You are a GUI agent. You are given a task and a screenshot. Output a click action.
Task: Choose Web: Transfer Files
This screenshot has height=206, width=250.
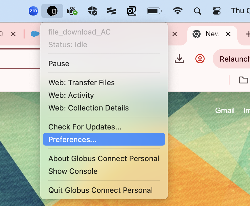(x=104, y=83)
